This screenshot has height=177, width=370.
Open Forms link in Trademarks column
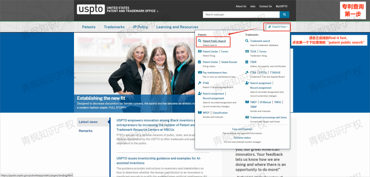[263, 51]
